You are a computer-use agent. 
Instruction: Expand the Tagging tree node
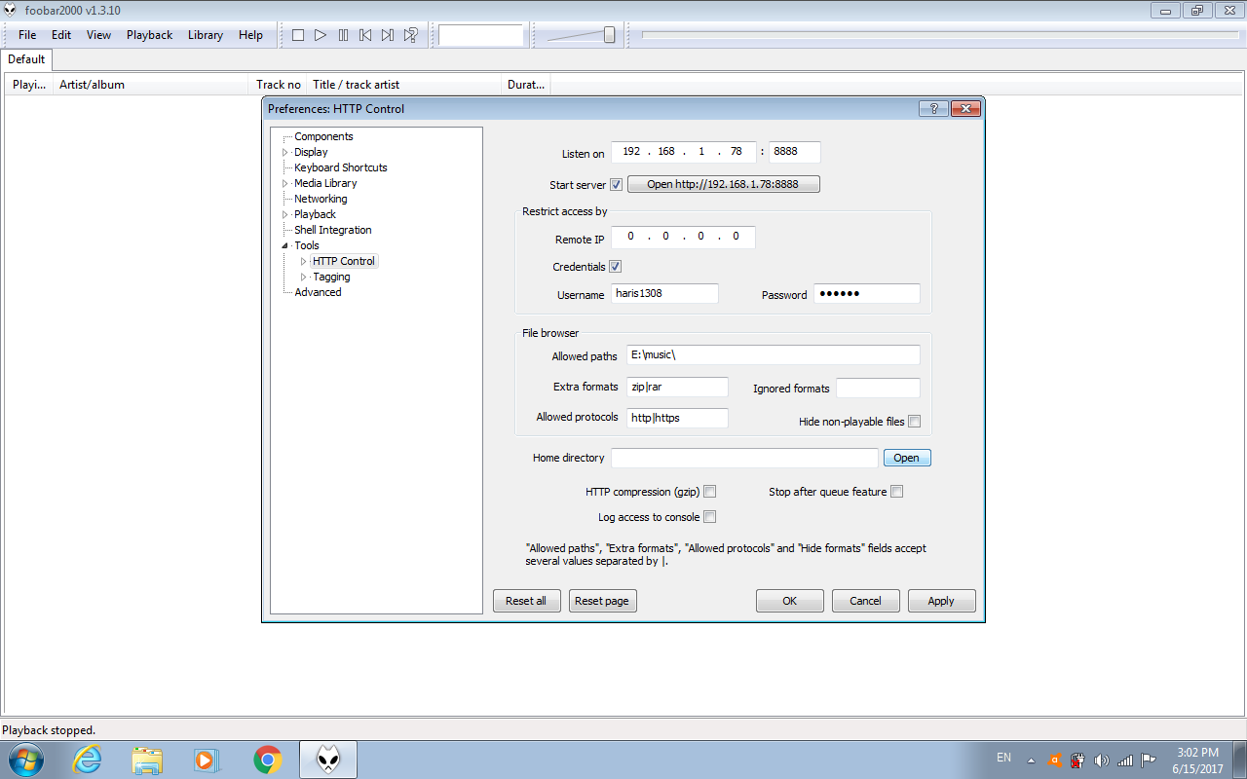[304, 277]
